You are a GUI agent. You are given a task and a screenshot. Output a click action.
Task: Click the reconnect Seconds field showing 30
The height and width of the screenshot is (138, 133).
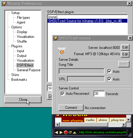[99, 94]
